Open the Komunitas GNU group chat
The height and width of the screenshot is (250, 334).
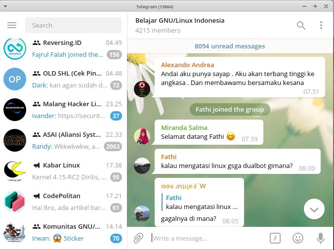point(63,233)
